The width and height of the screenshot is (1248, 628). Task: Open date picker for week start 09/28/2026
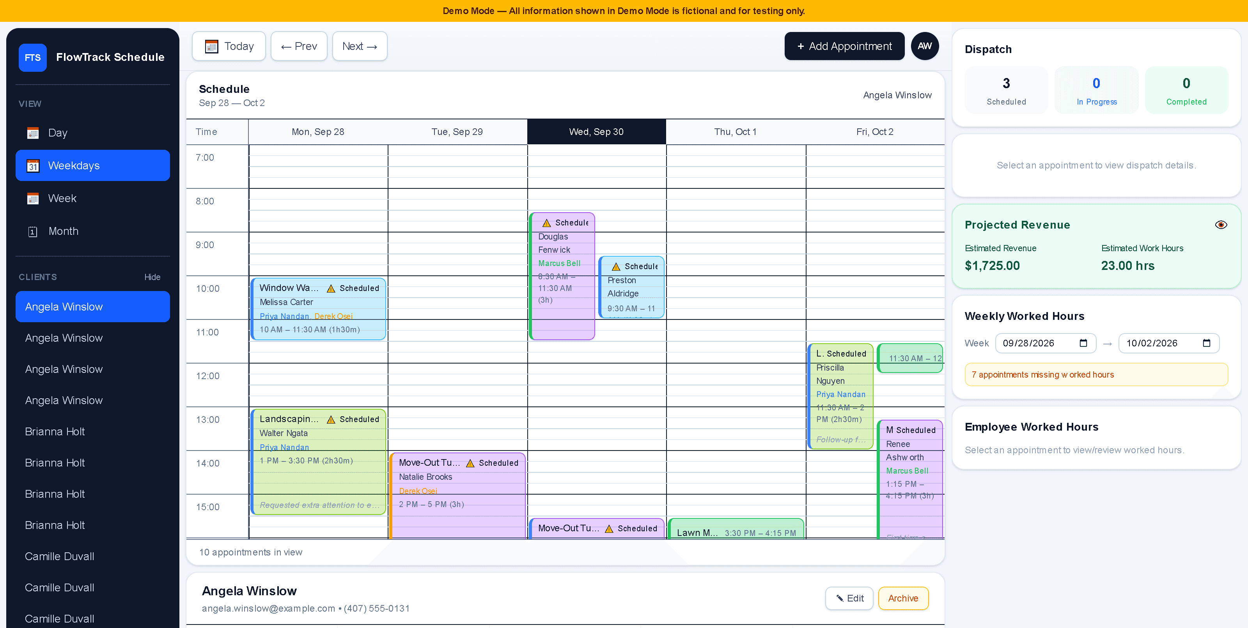pyautogui.click(x=1083, y=343)
